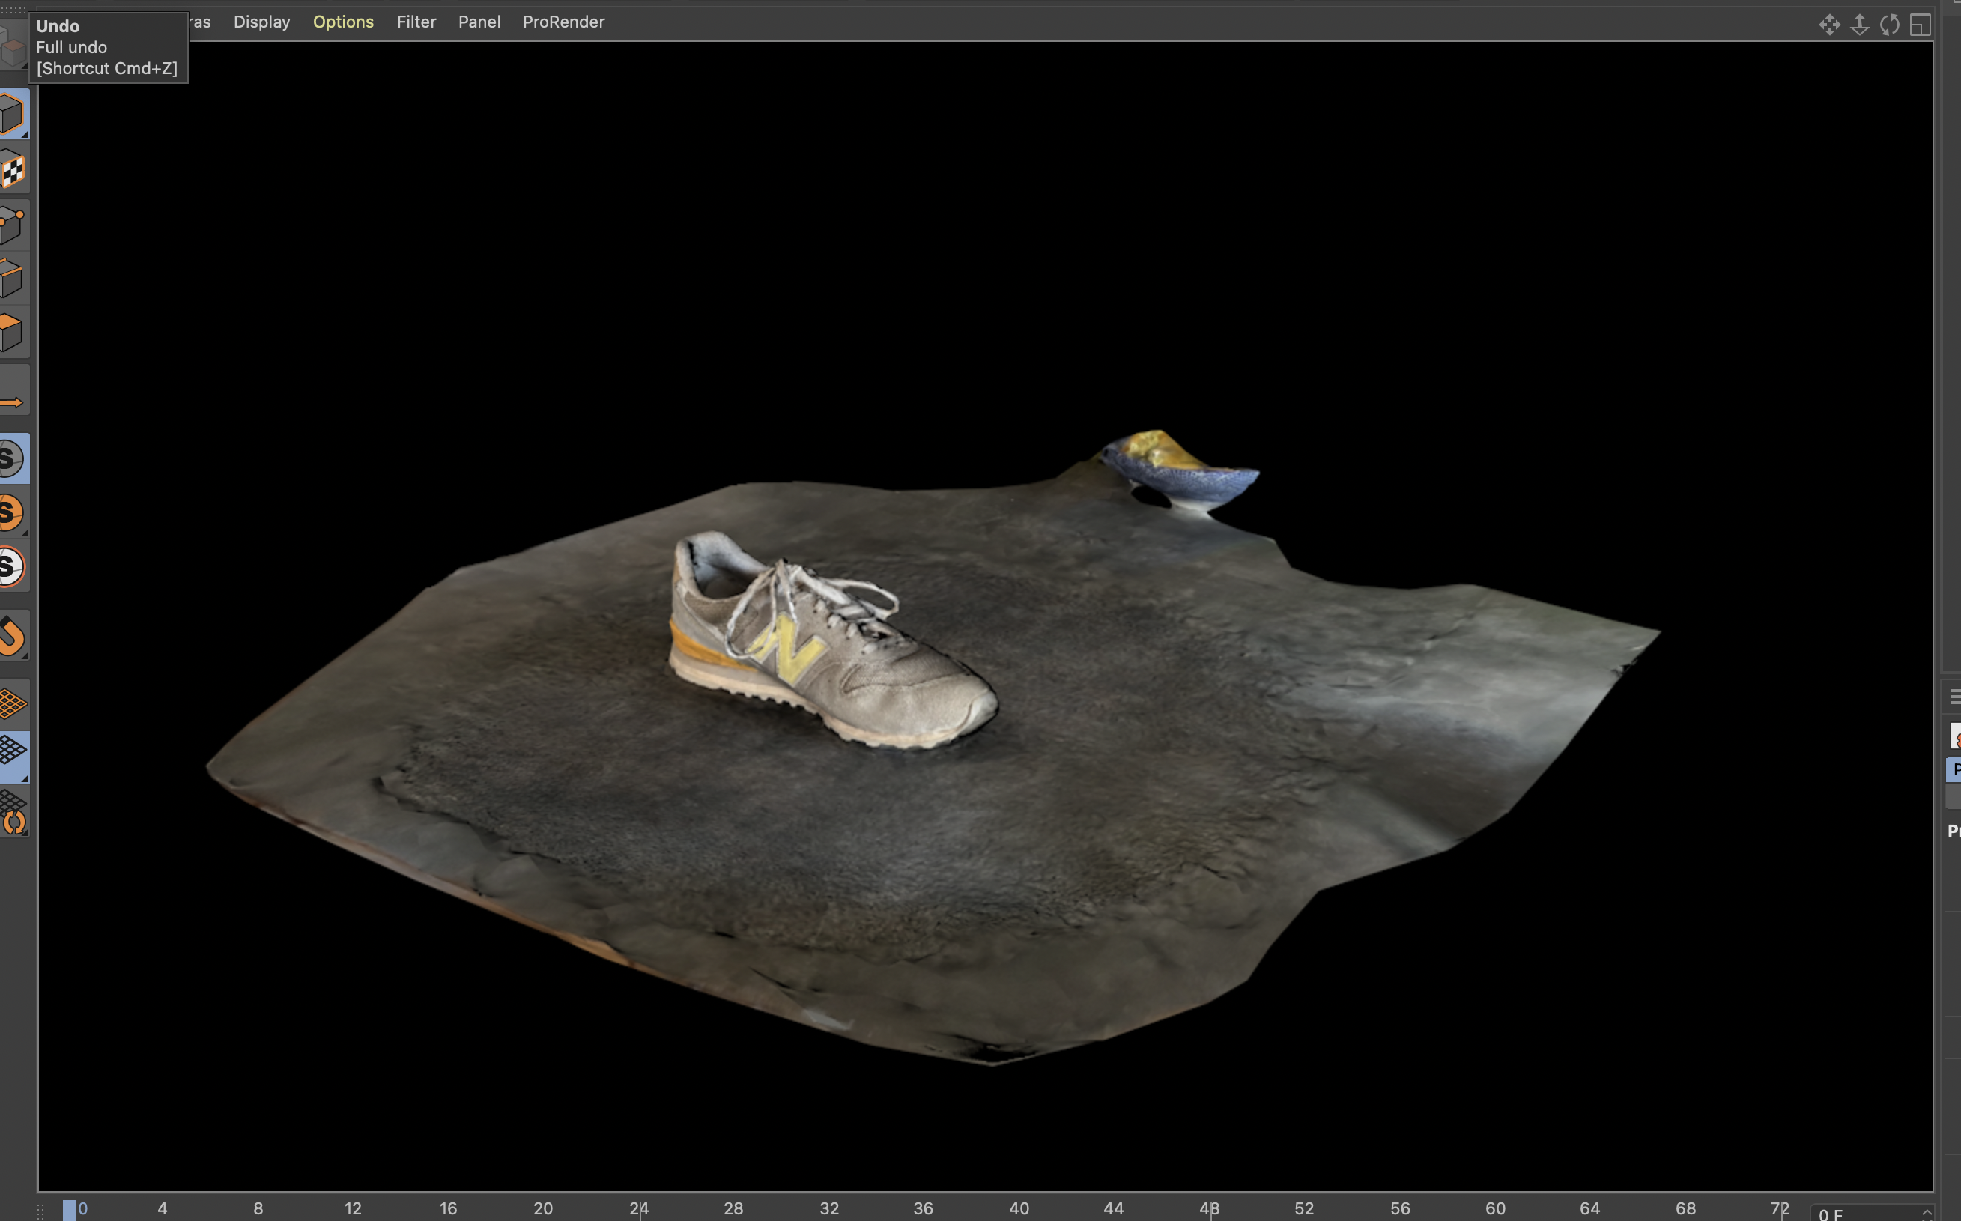
Task: Expand the highlighted Planar Workplane grid options
Action: (x=25, y=778)
